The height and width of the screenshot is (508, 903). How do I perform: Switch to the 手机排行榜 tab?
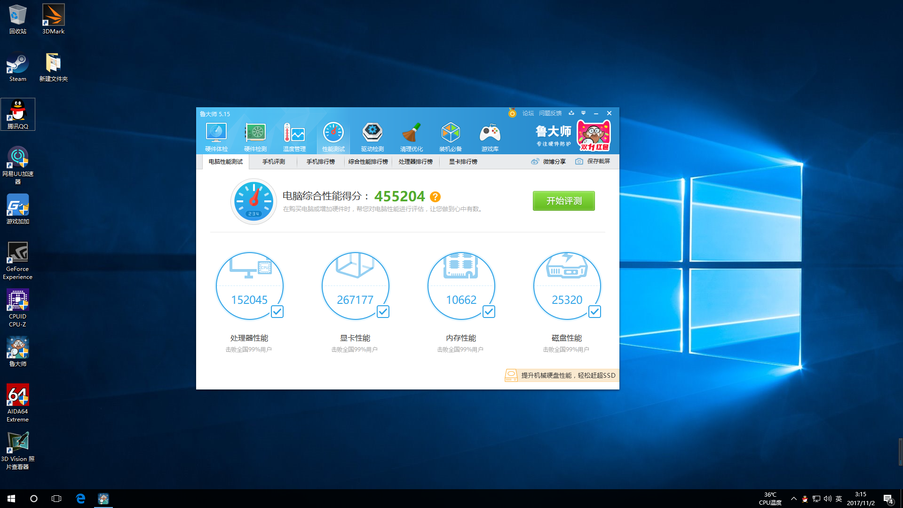coord(321,161)
